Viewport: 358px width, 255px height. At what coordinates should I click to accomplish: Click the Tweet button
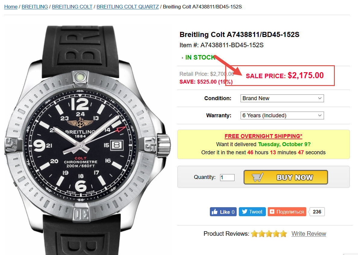tap(252, 212)
